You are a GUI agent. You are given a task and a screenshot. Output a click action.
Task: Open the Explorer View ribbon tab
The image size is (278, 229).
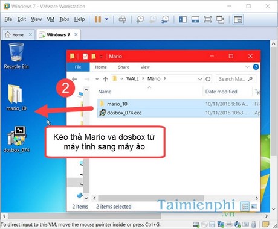[145, 67]
